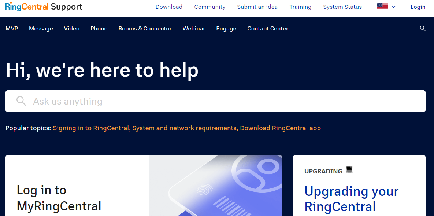434x216 pixels.
Task: Click the US flag icon
Action: point(382,7)
